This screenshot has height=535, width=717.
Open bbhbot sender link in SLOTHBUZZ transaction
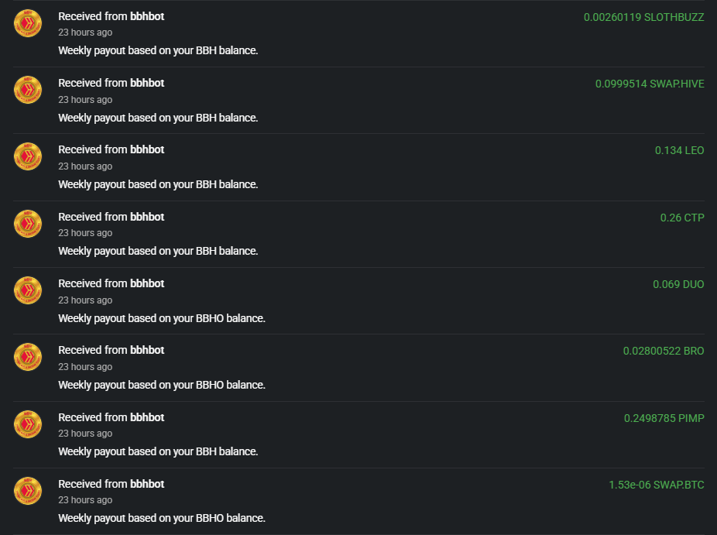(x=147, y=16)
